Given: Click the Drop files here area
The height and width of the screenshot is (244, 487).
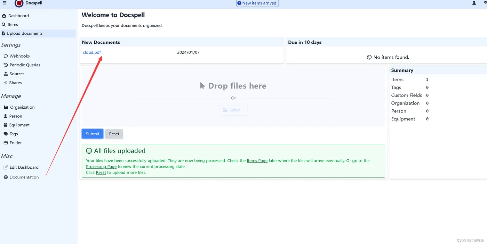Looking at the screenshot, I should click(233, 96).
